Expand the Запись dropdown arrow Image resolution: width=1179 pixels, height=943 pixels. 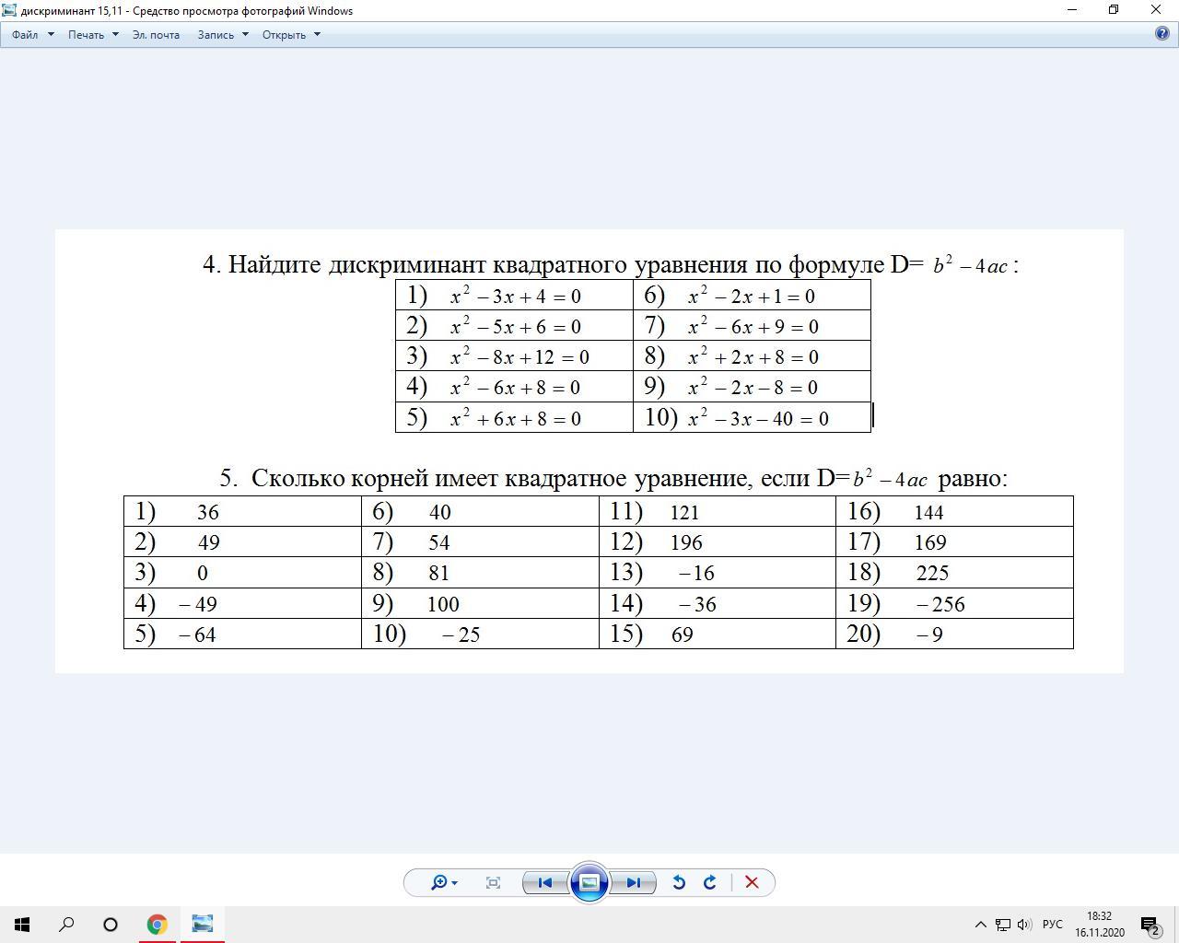(x=245, y=34)
